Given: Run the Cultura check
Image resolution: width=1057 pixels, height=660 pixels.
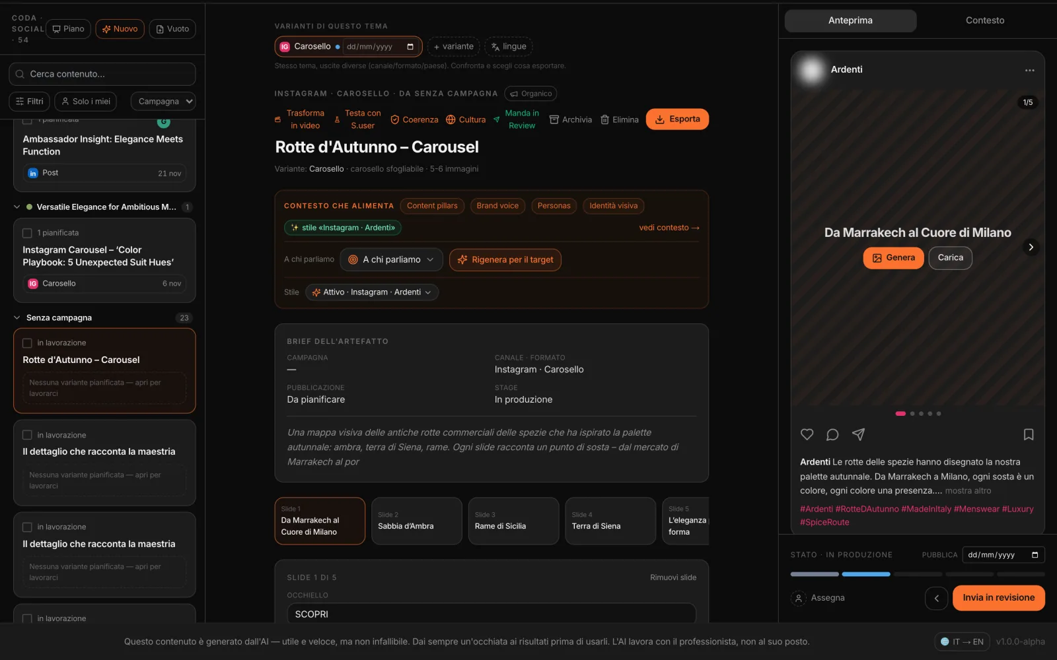Looking at the screenshot, I should [x=466, y=119].
